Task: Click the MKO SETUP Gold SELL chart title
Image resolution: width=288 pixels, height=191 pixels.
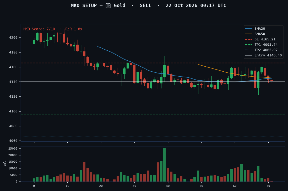Action: pos(148,6)
